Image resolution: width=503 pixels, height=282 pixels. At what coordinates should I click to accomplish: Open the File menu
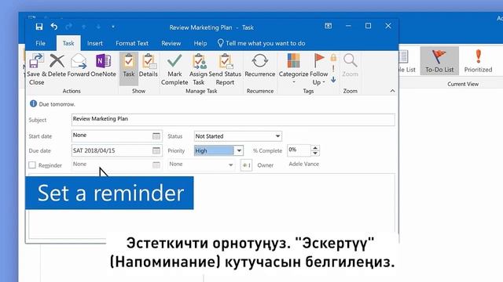point(40,43)
